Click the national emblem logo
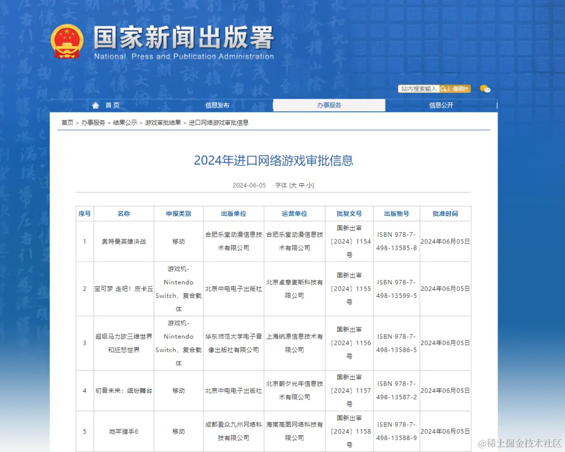This screenshot has height=452, width=565. click(67, 41)
